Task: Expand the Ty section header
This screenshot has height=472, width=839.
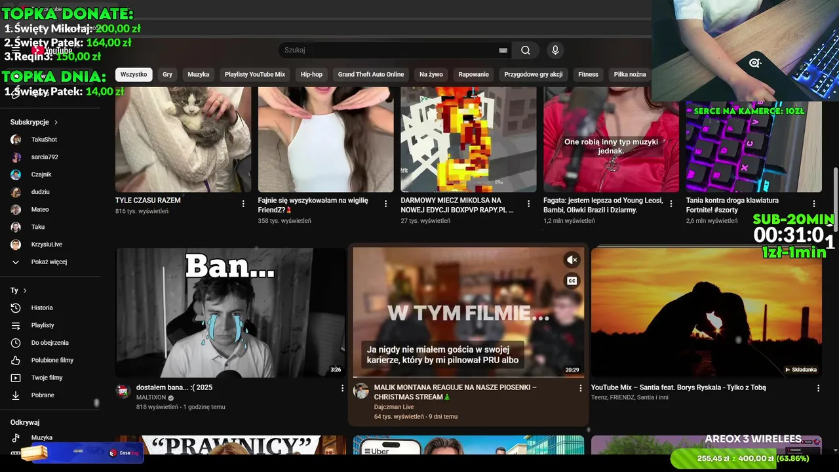Action: (19, 290)
